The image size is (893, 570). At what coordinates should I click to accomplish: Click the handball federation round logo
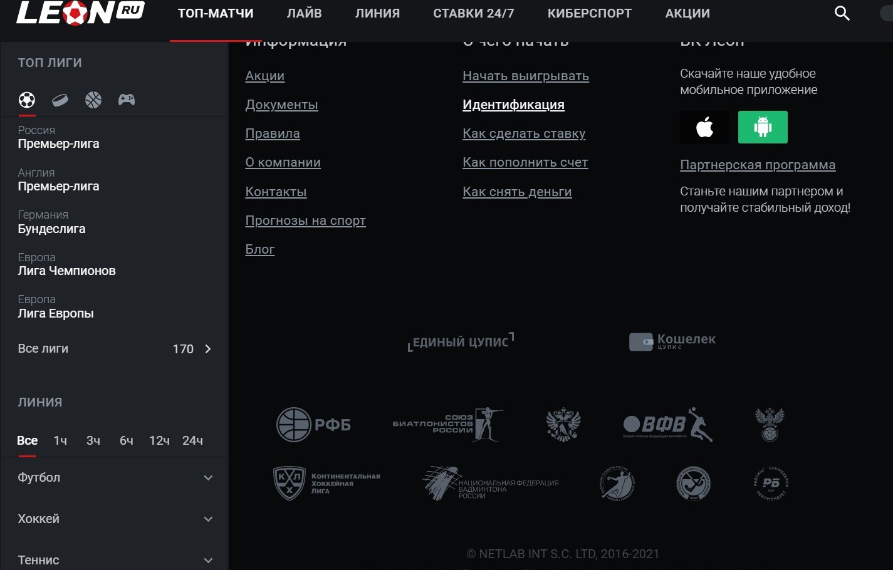pos(617,484)
